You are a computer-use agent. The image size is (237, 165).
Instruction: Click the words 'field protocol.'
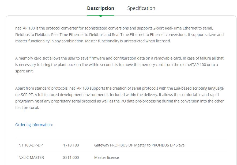[27, 108]
